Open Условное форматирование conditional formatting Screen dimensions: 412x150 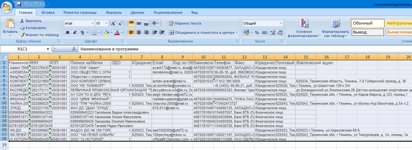[x=304, y=28]
